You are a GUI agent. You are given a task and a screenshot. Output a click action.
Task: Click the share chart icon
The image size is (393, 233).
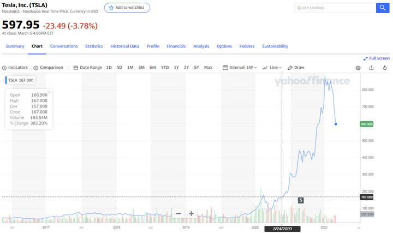[372, 68]
